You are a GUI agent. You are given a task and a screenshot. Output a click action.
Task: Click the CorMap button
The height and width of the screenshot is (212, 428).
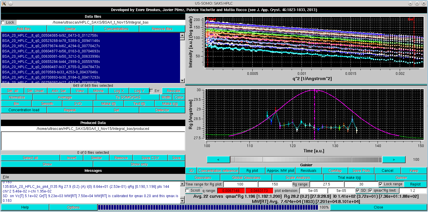(335, 171)
